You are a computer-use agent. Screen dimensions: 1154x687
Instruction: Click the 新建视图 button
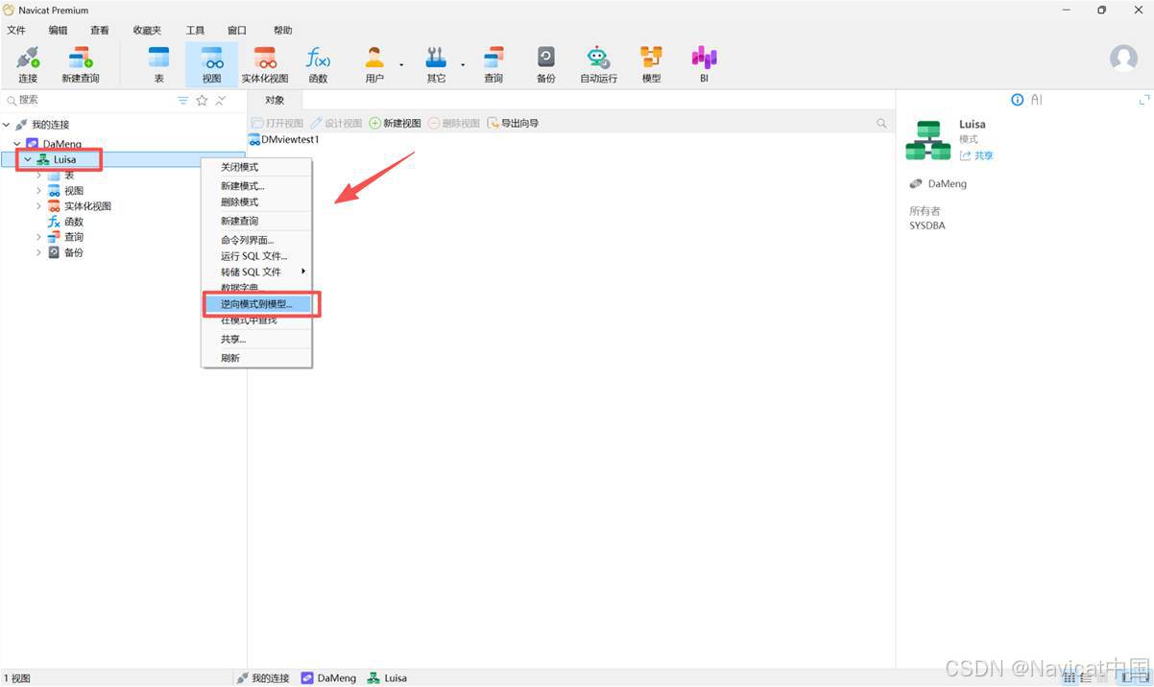[396, 123]
